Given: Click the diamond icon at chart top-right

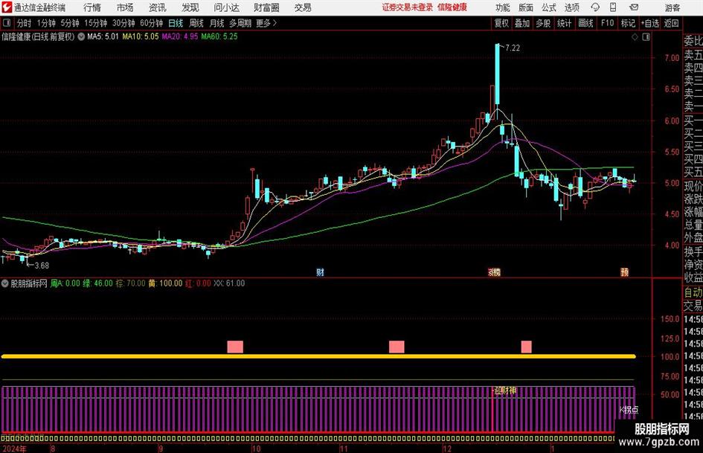Looking at the screenshot, I should point(635,37).
